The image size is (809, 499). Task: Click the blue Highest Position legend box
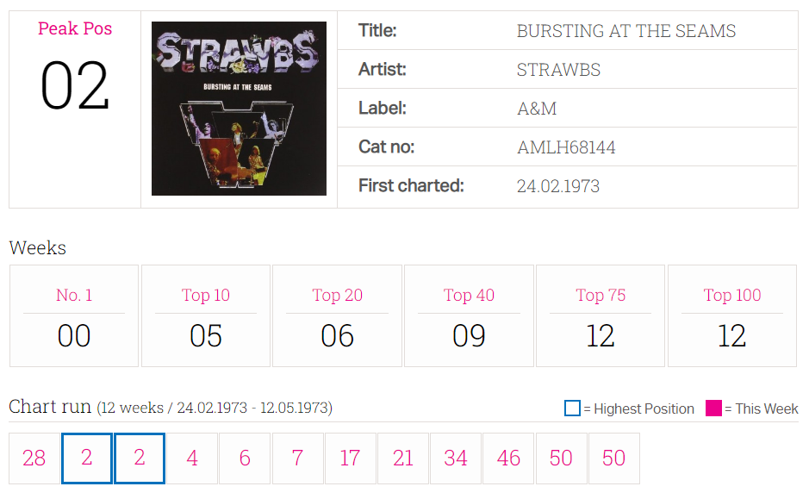point(572,409)
